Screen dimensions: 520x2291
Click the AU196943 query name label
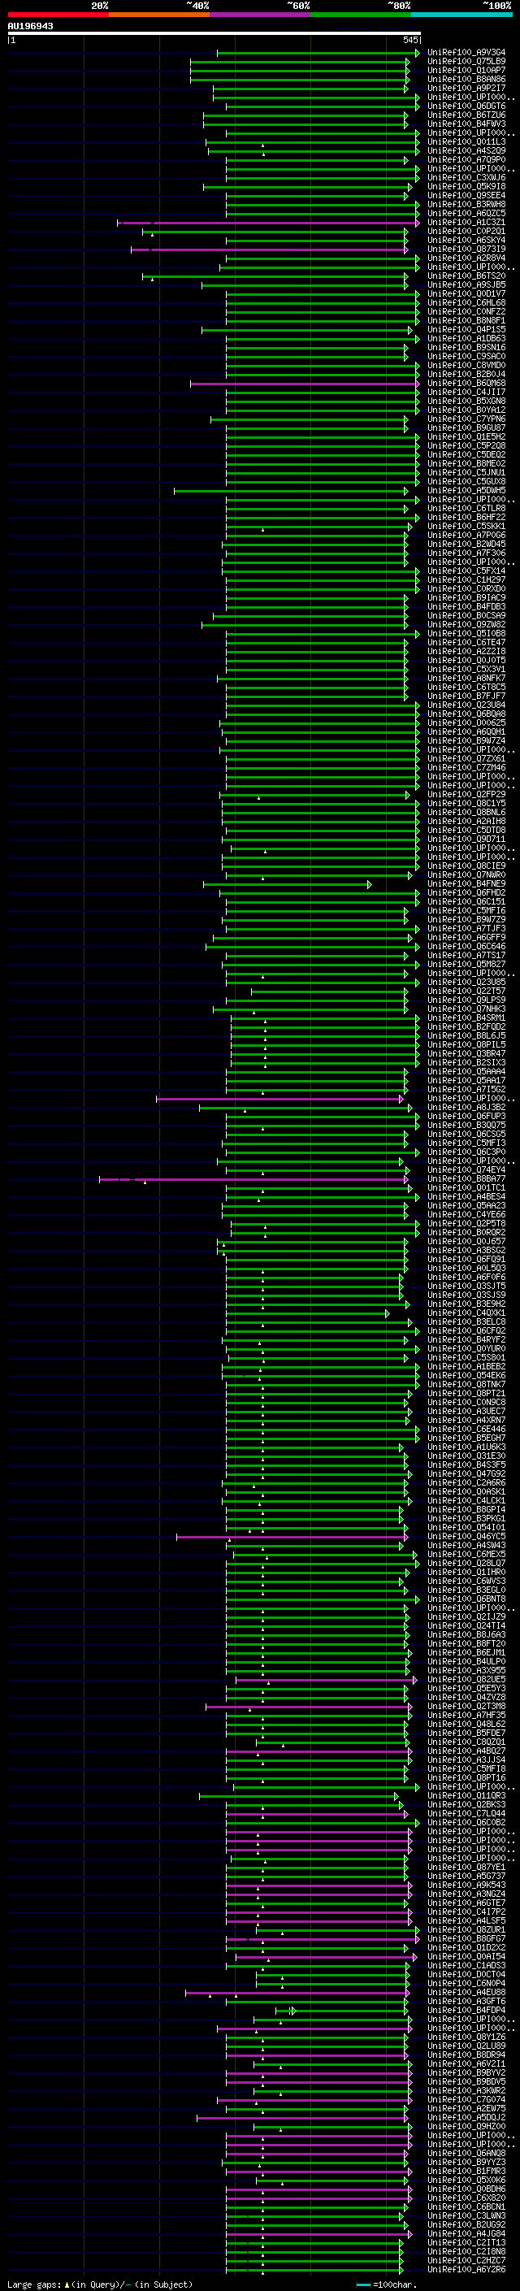(30, 26)
